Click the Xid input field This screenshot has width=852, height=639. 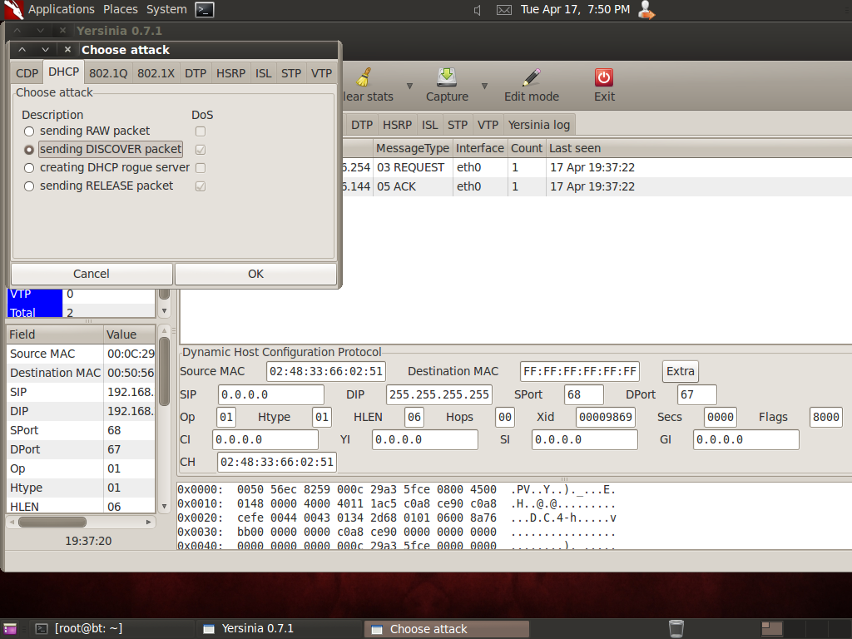point(606,418)
